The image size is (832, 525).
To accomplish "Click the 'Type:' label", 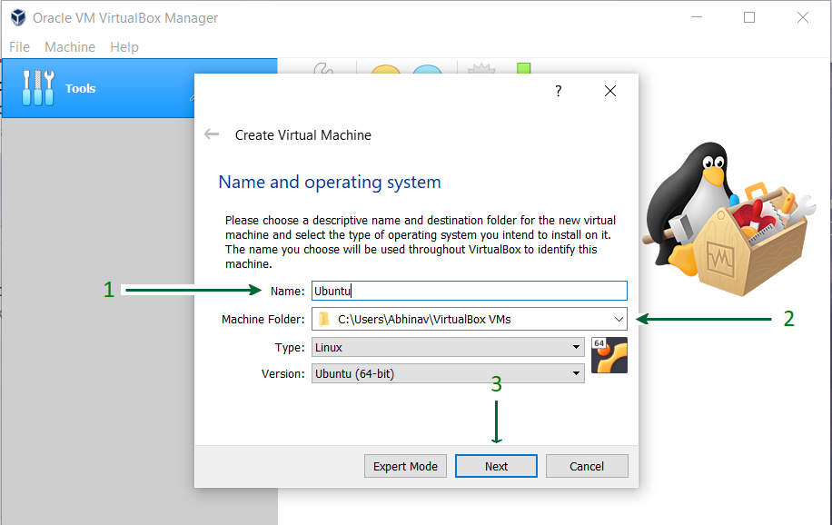I will pos(290,348).
